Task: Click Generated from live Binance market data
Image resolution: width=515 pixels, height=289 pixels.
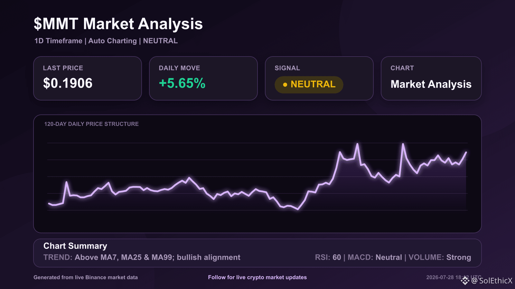Action: coord(86,277)
